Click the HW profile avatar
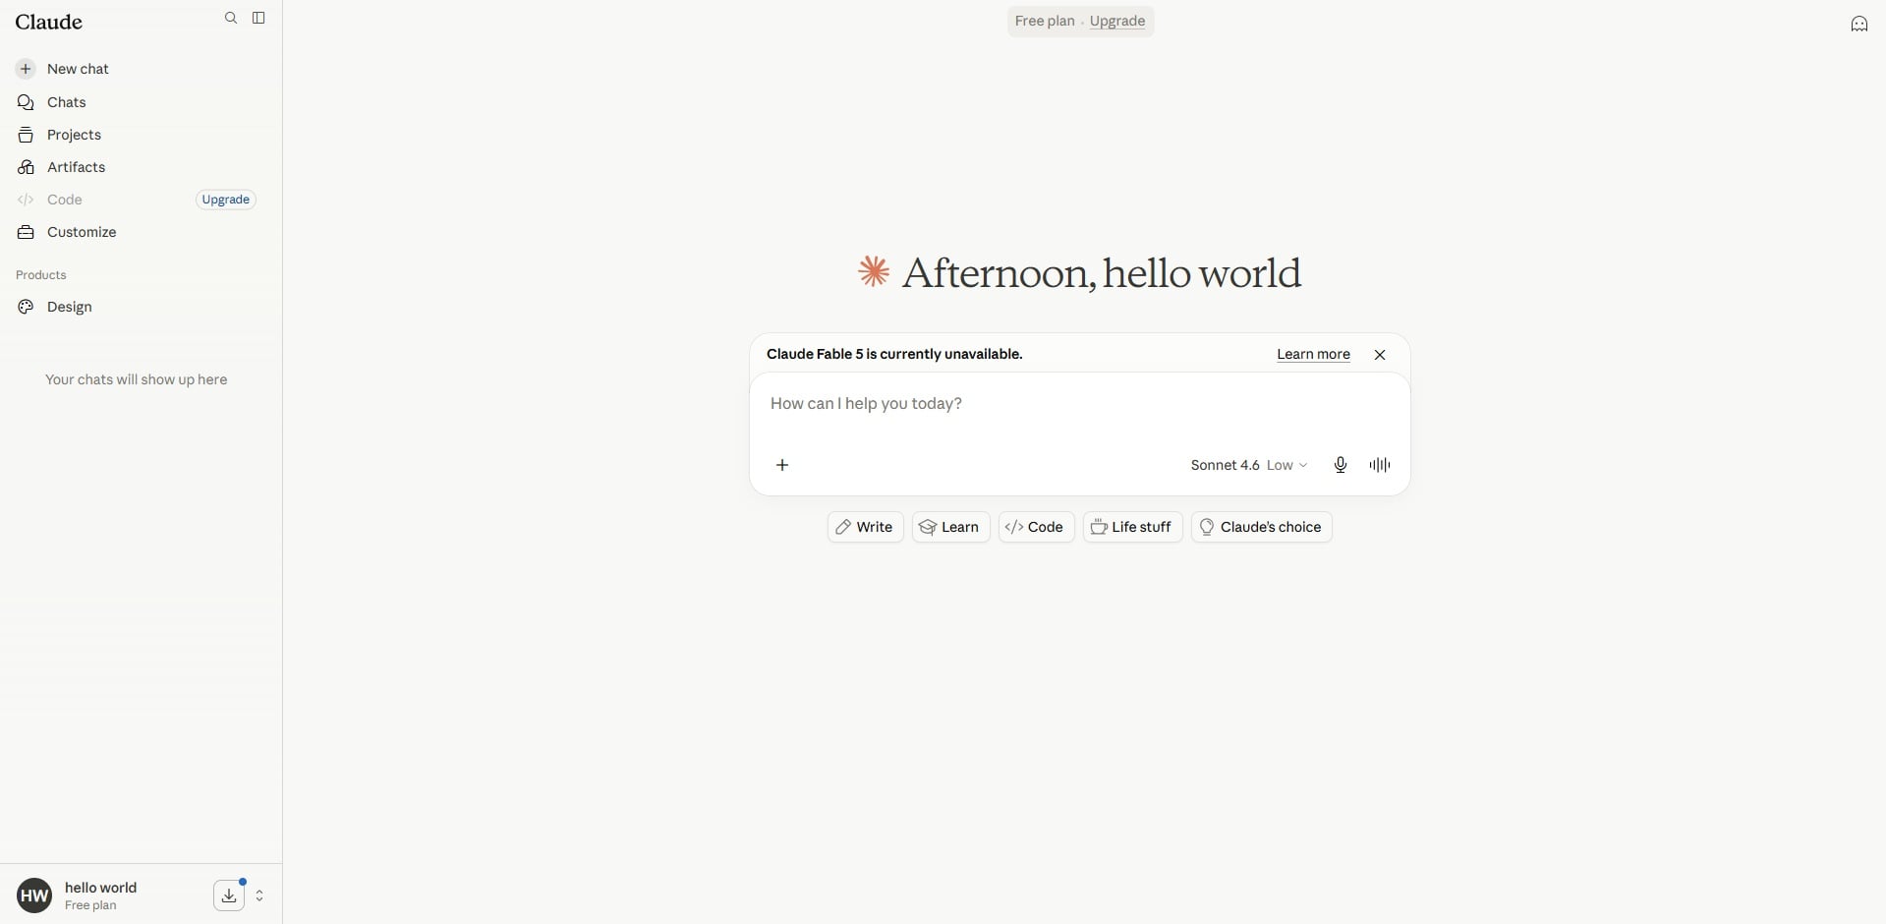Screen dimensions: 1886x924 point(34,895)
